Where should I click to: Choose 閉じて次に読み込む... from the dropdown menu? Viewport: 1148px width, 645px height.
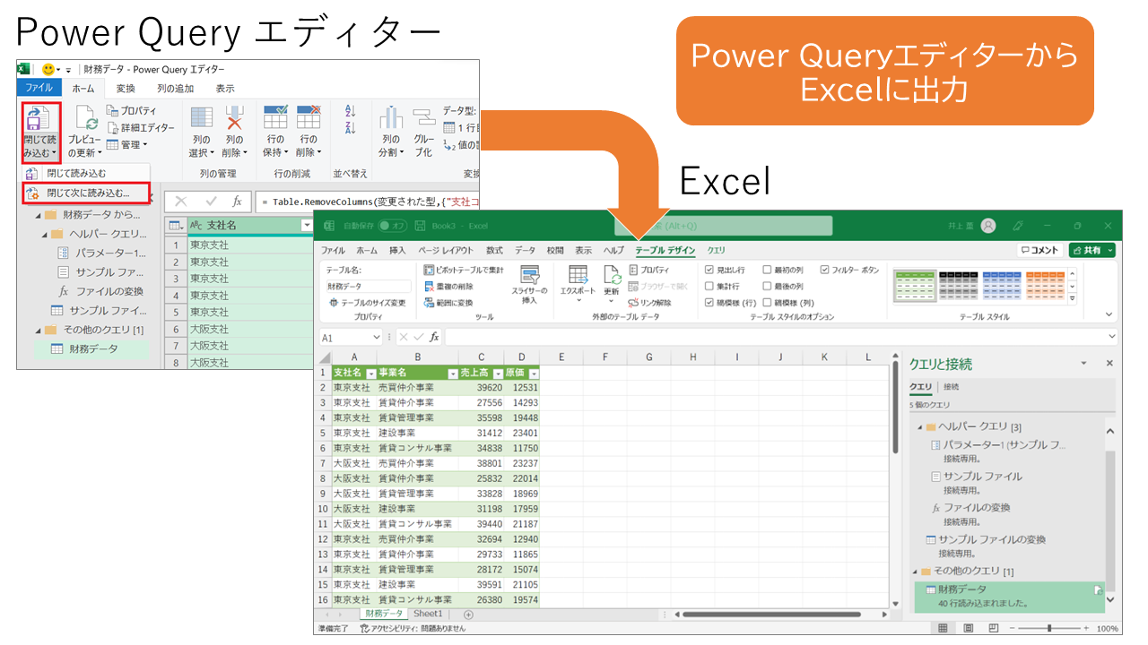point(88,193)
